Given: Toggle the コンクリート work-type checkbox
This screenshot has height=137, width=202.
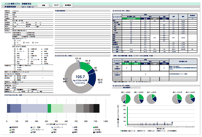Looking at the screenshot, I should point(15,51).
